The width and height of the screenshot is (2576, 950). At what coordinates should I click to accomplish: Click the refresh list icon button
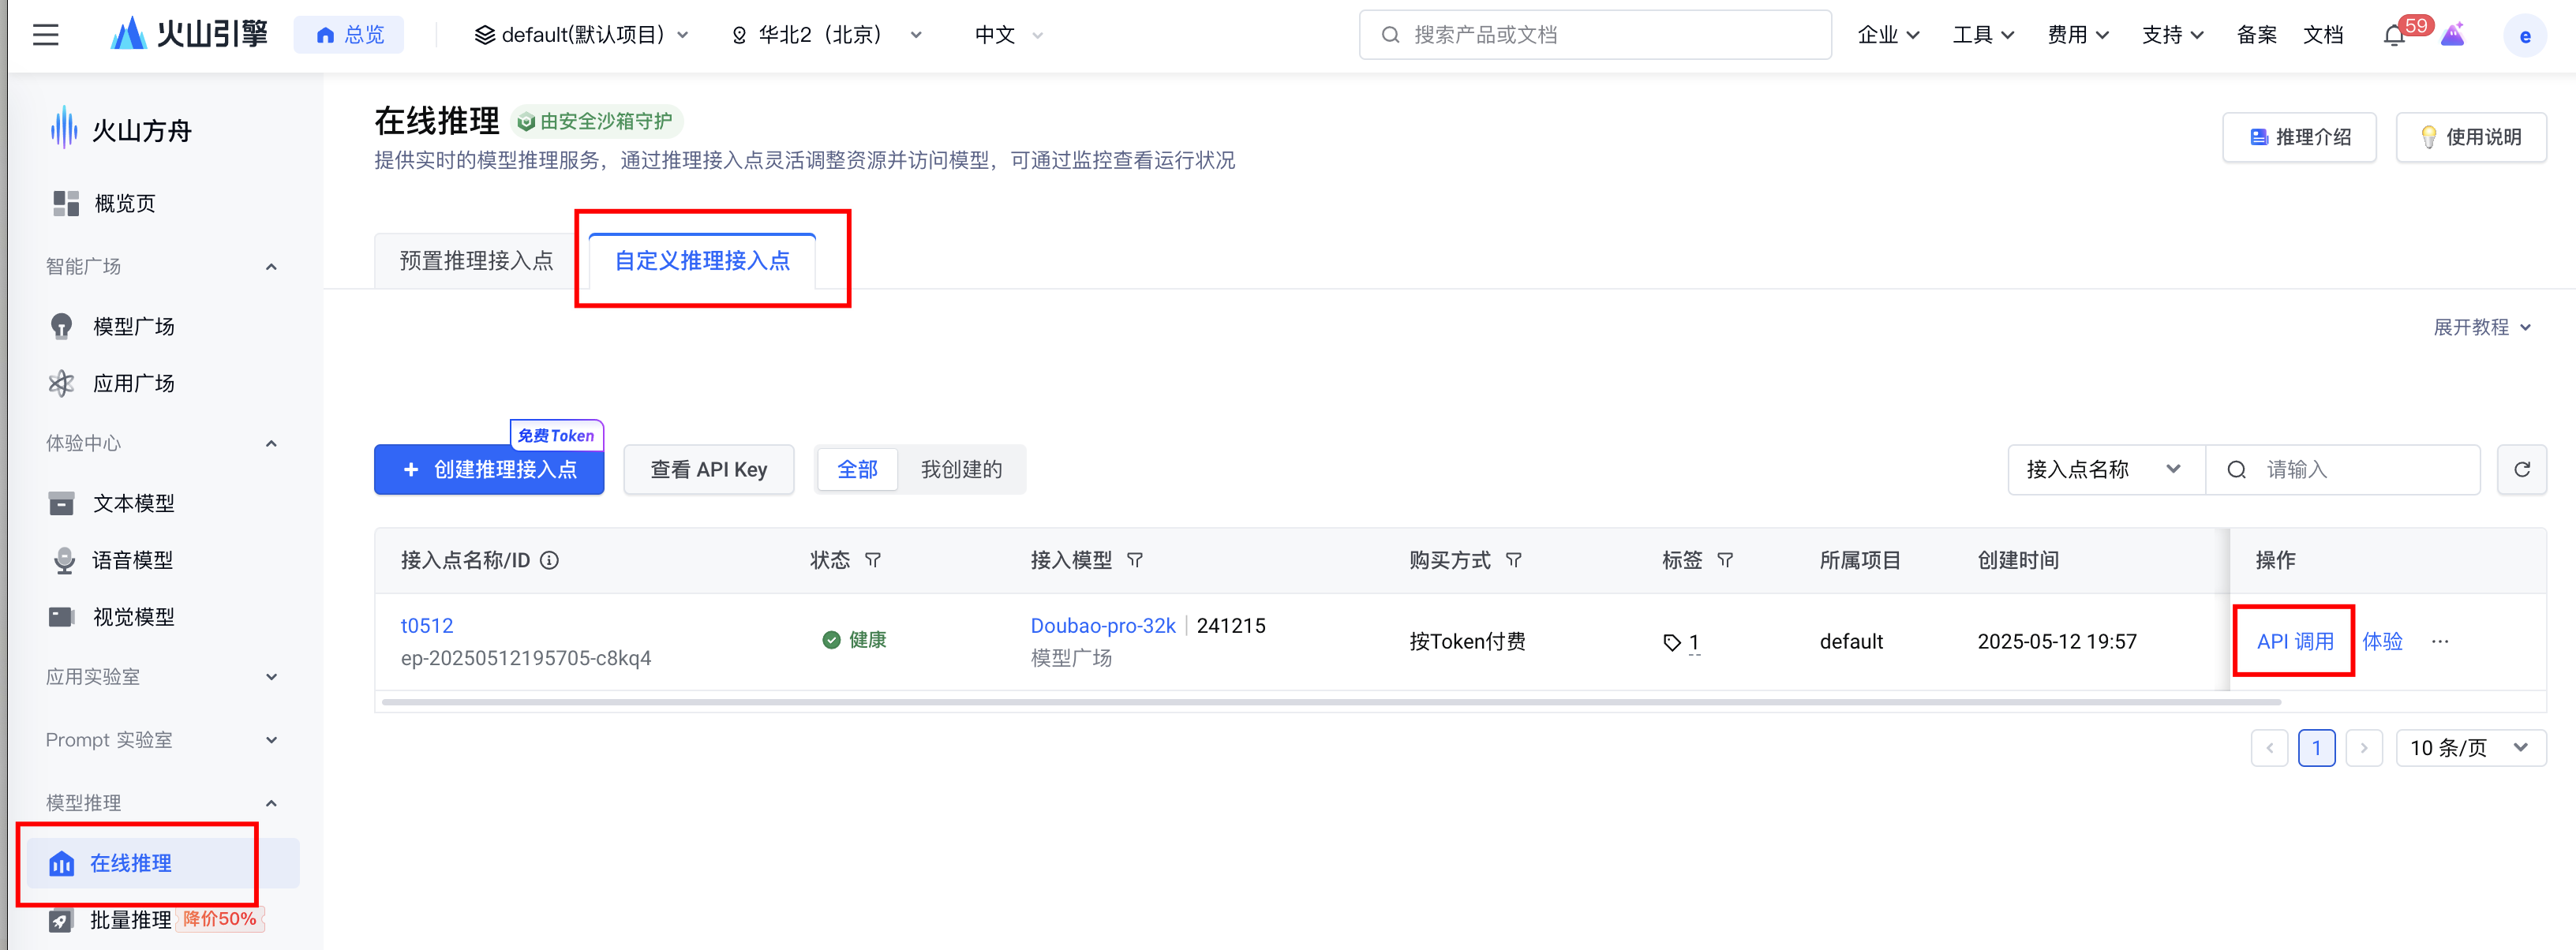click(x=2521, y=469)
